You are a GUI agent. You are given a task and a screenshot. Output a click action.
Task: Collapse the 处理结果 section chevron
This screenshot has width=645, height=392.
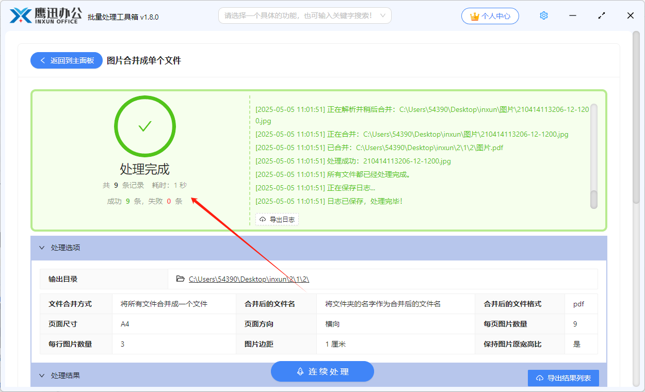click(42, 375)
